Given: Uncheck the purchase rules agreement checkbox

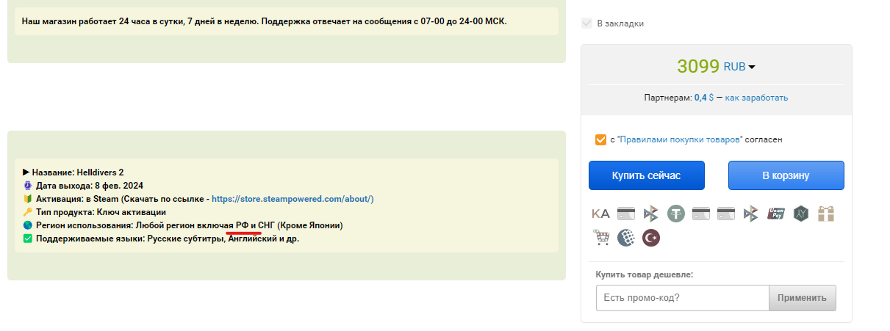Looking at the screenshot, I should 601,139.
